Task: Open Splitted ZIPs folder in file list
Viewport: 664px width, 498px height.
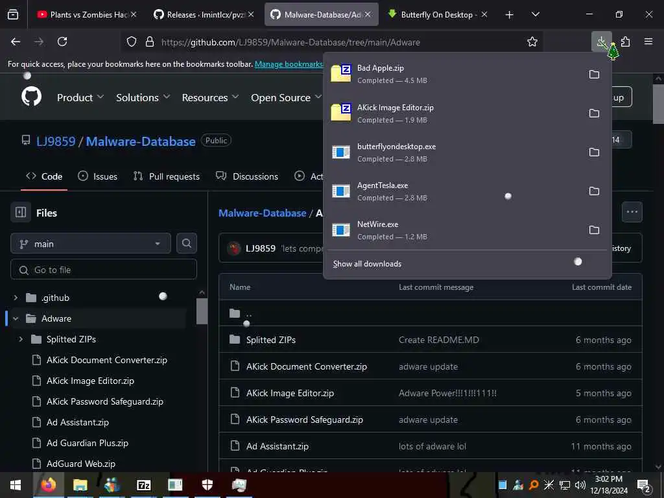Action: point(270,340)
